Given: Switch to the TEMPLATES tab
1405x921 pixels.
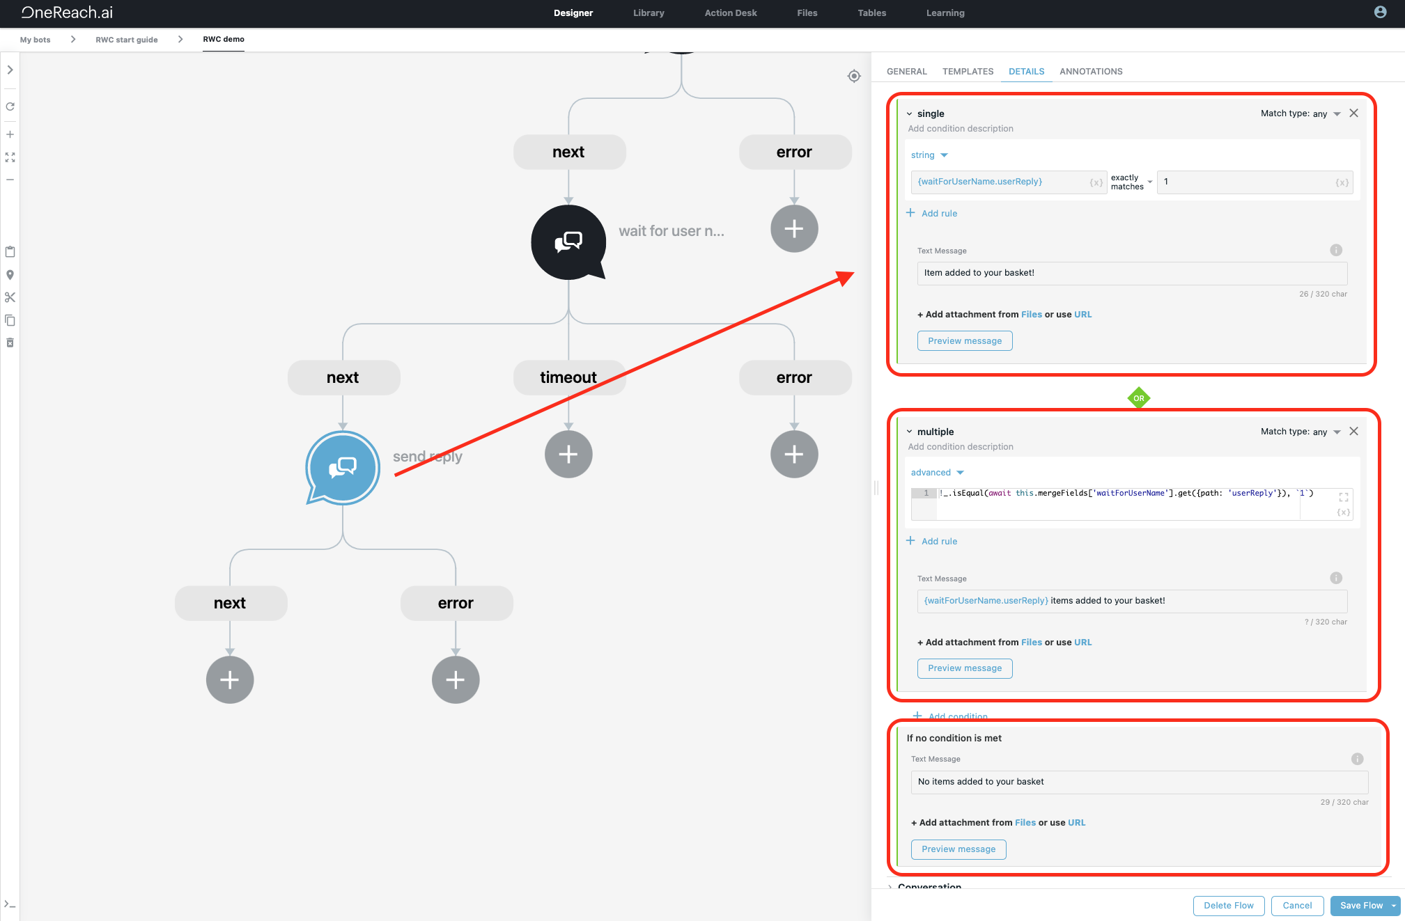Looking at the screenshot, I should (968, 72).
